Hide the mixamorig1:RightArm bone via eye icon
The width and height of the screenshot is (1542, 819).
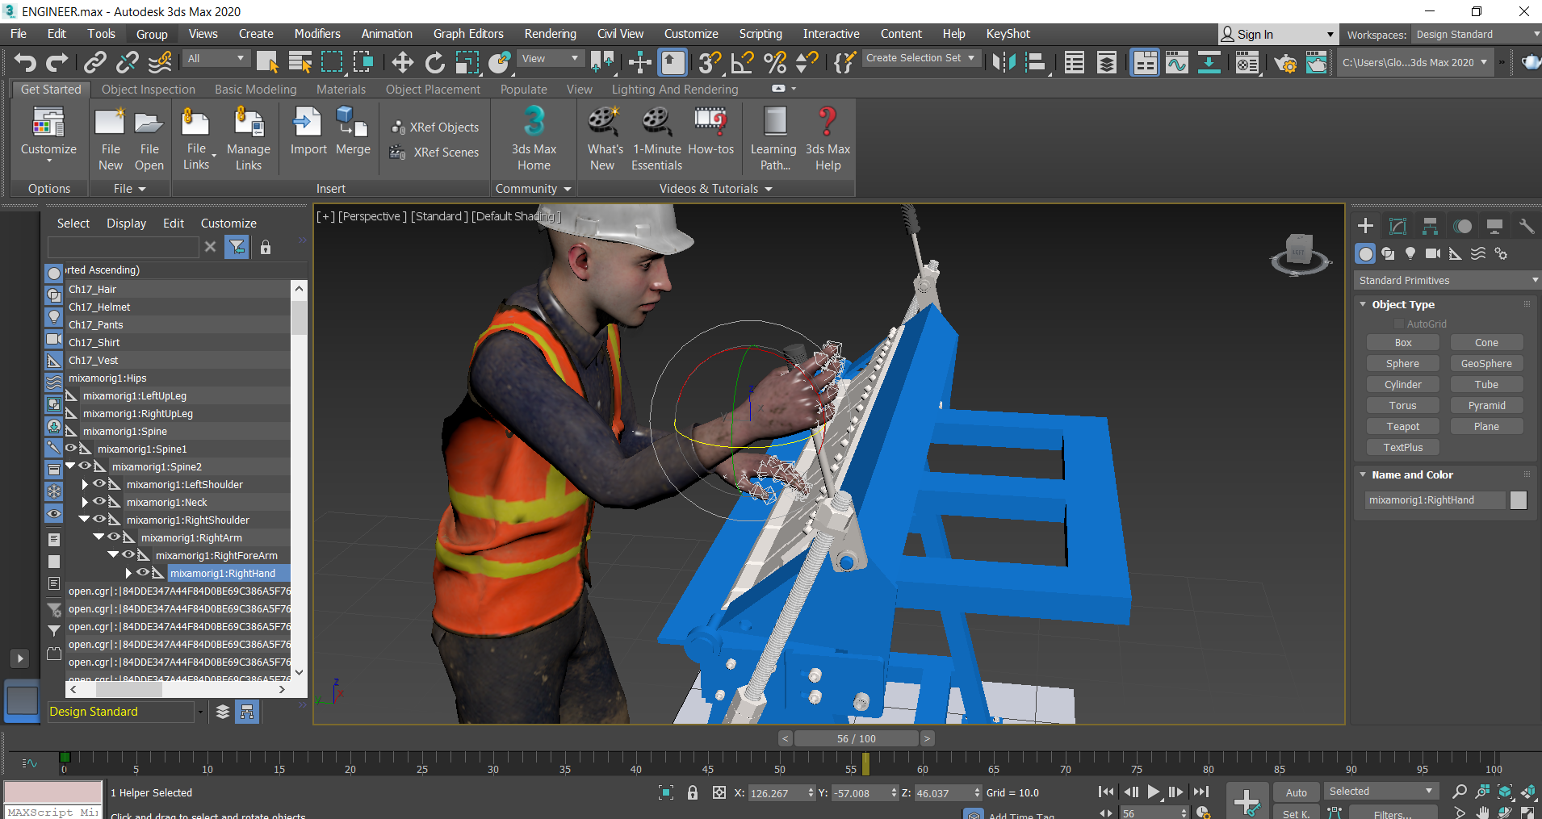click(x=114, y=537)
